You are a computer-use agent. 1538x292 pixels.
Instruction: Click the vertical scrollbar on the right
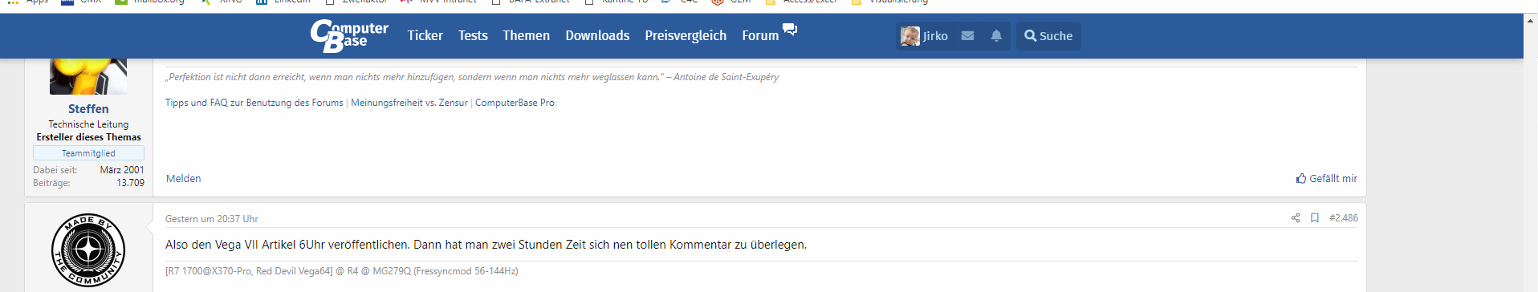pyautogui.click(x=1531, y=152)
